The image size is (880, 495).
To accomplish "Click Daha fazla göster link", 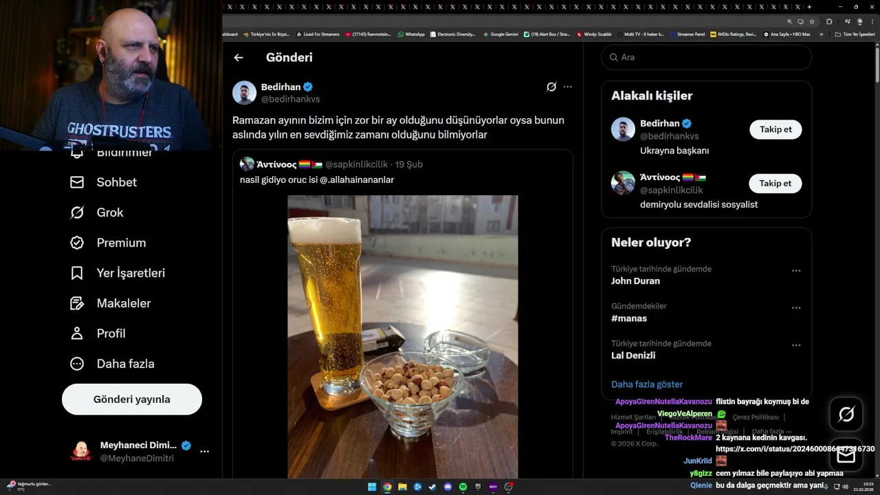I will pyautogui.click(x=647, y=384).
